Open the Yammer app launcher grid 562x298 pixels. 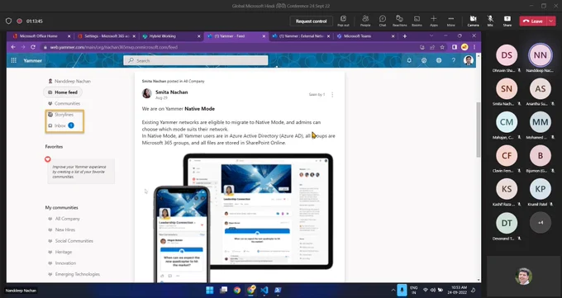[13, 60]
